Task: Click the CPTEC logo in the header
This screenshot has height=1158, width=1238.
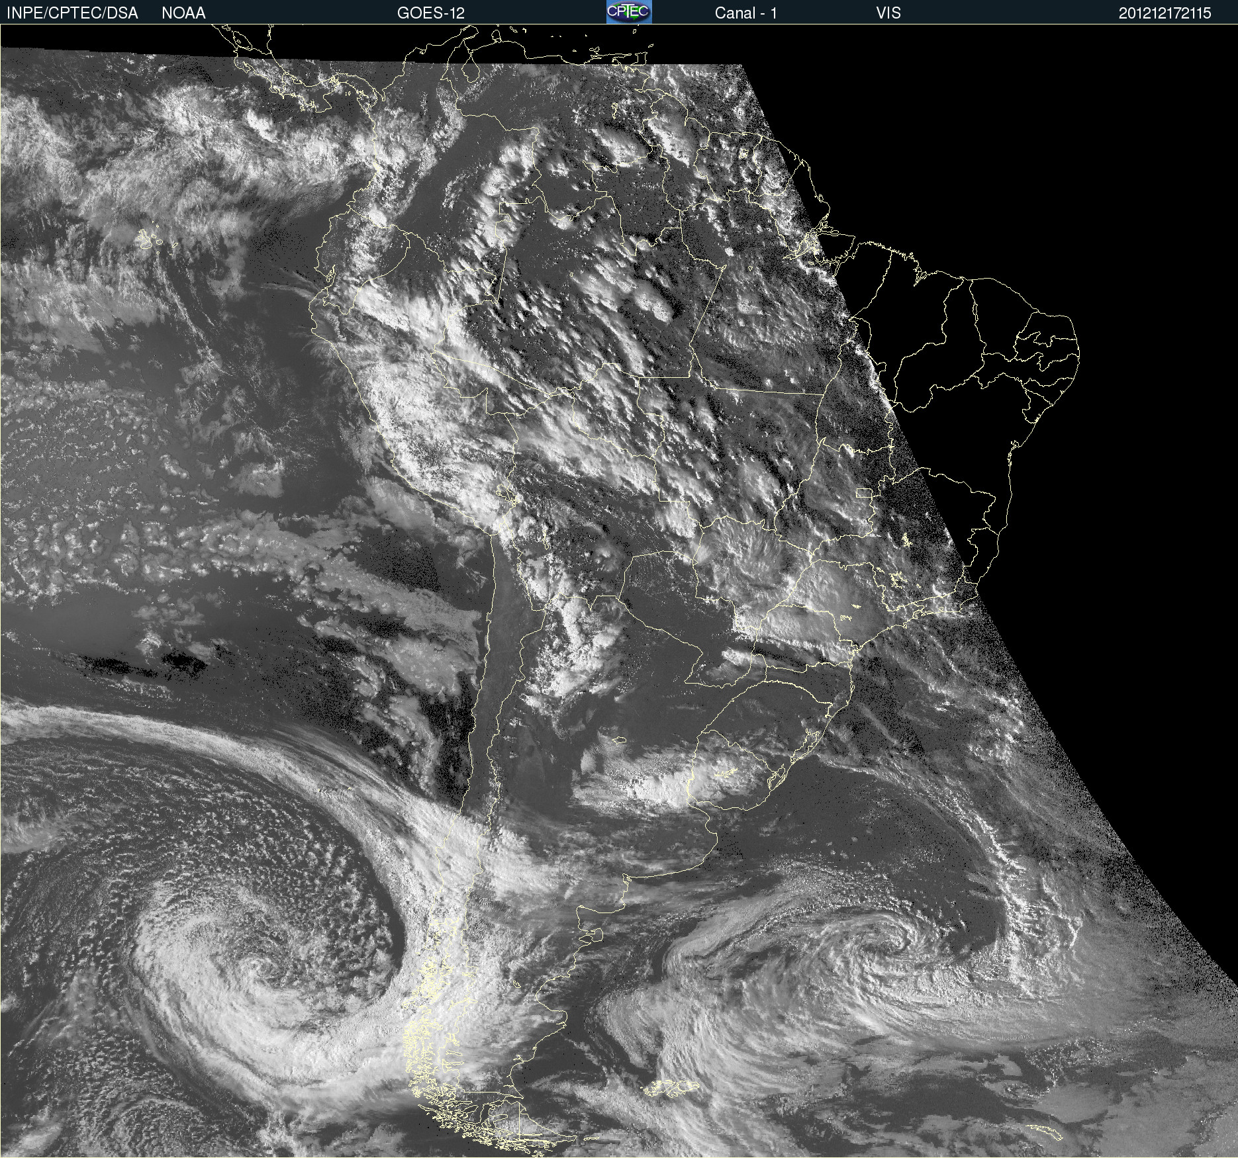Action: [629, 12]
